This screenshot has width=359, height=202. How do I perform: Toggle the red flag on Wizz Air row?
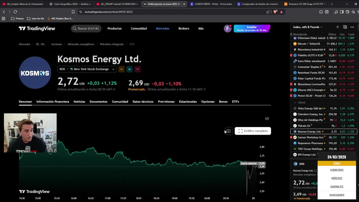coord(291,120)
